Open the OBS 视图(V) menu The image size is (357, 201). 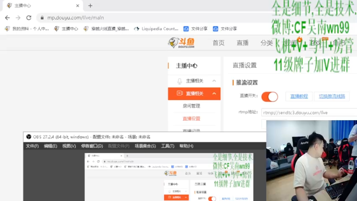click(69, 146)
